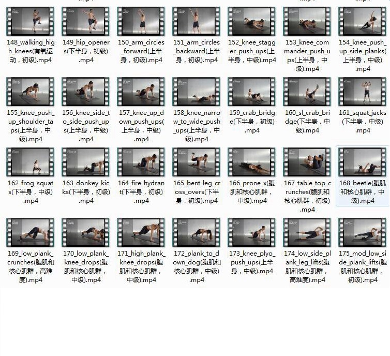This screenshot has height=356, width=390.
Task: Select the 154_knee_push_up_side_planks thumbnail
Action: click(x=363, y=22)
